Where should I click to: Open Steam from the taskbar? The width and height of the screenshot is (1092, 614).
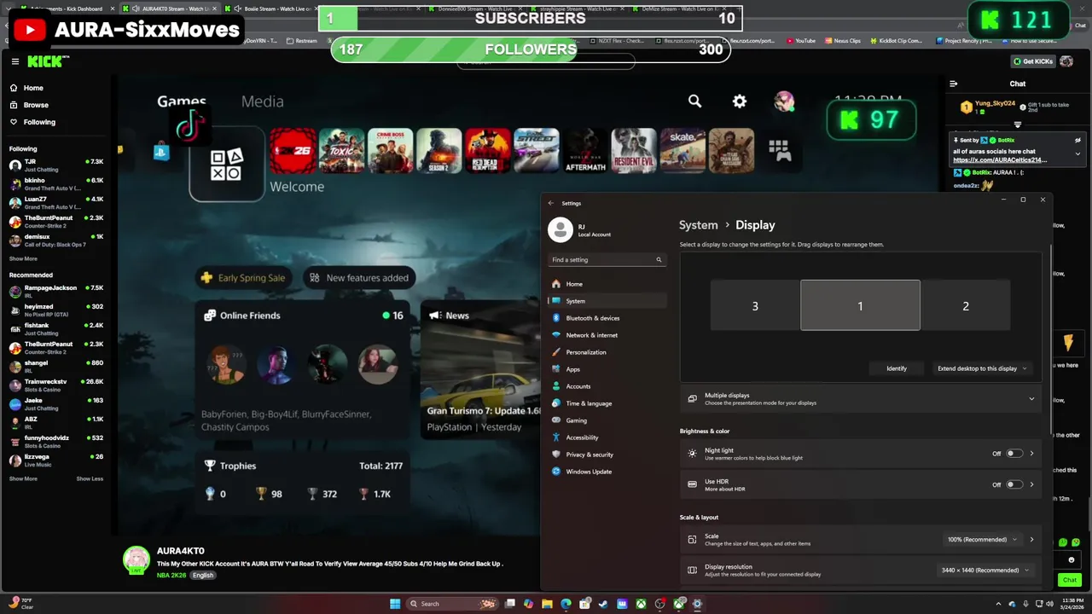(603, 604)
